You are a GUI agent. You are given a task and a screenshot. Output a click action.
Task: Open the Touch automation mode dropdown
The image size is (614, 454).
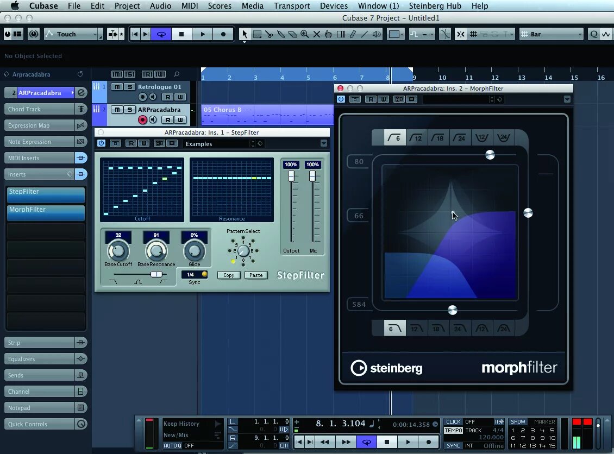point(73,34)
